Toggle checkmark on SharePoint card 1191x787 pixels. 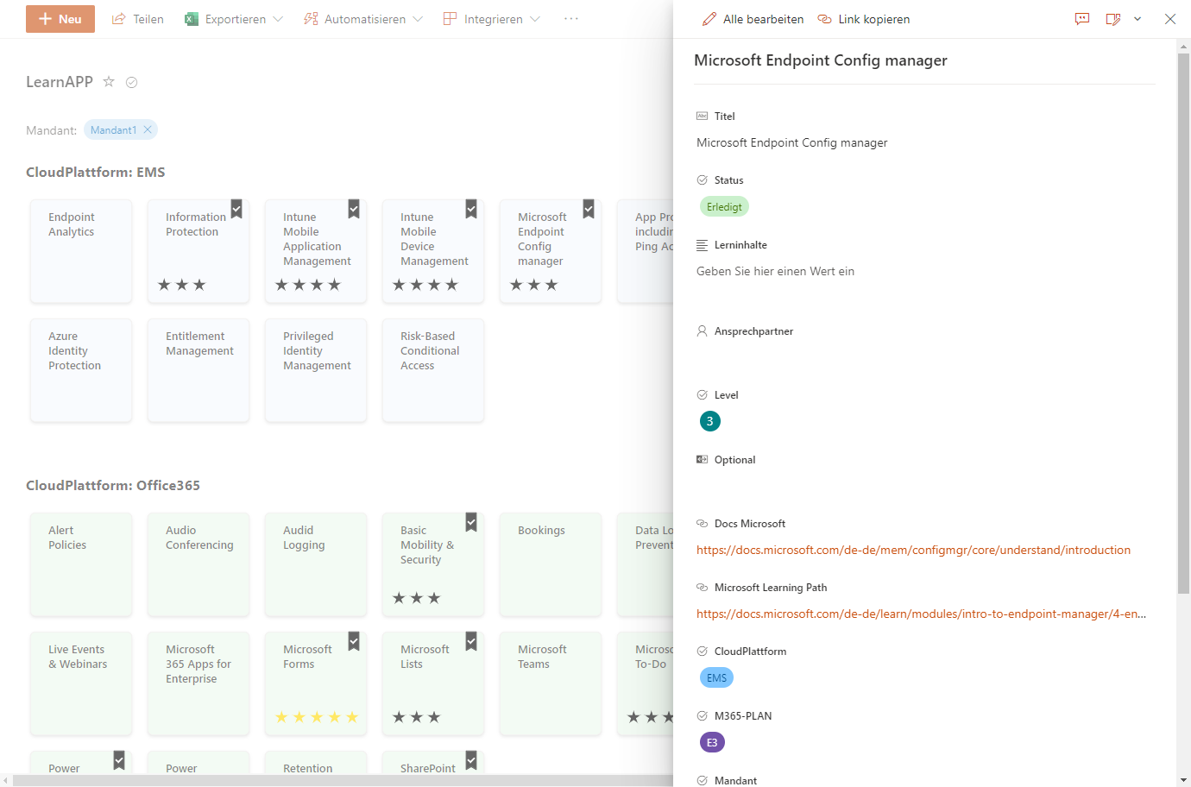pos(471,760)
